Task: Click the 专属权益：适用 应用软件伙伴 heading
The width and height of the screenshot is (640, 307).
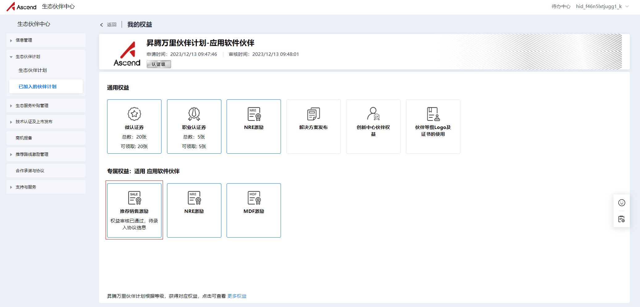Action: click(143, 171)
